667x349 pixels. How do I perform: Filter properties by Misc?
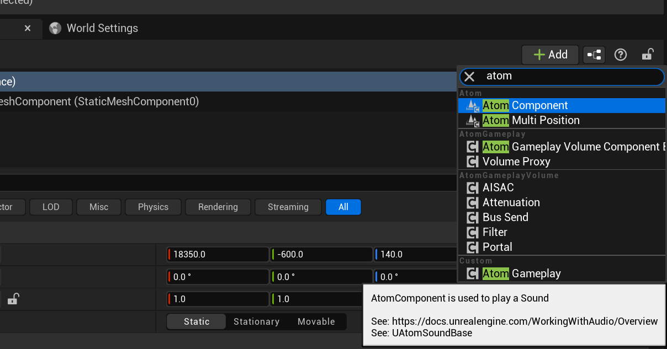(99, 207)
